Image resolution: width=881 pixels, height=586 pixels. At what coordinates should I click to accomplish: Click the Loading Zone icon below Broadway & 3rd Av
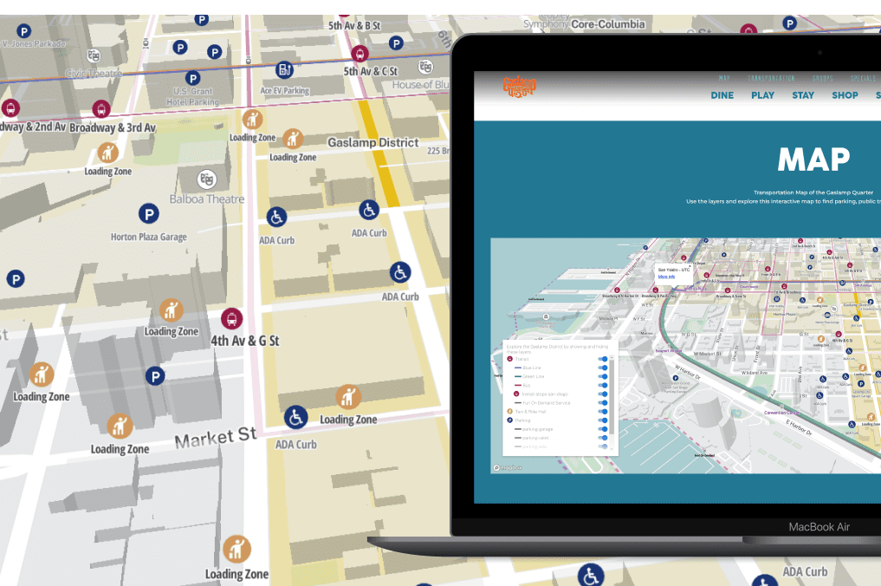108,153
